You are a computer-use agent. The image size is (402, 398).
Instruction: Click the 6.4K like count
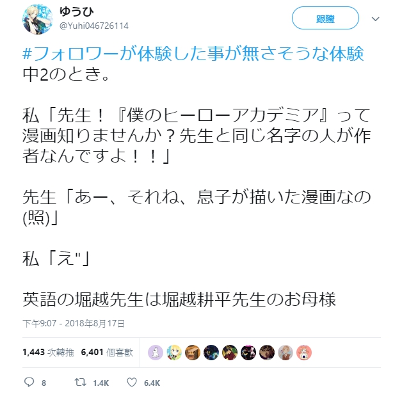click(152, 383)
